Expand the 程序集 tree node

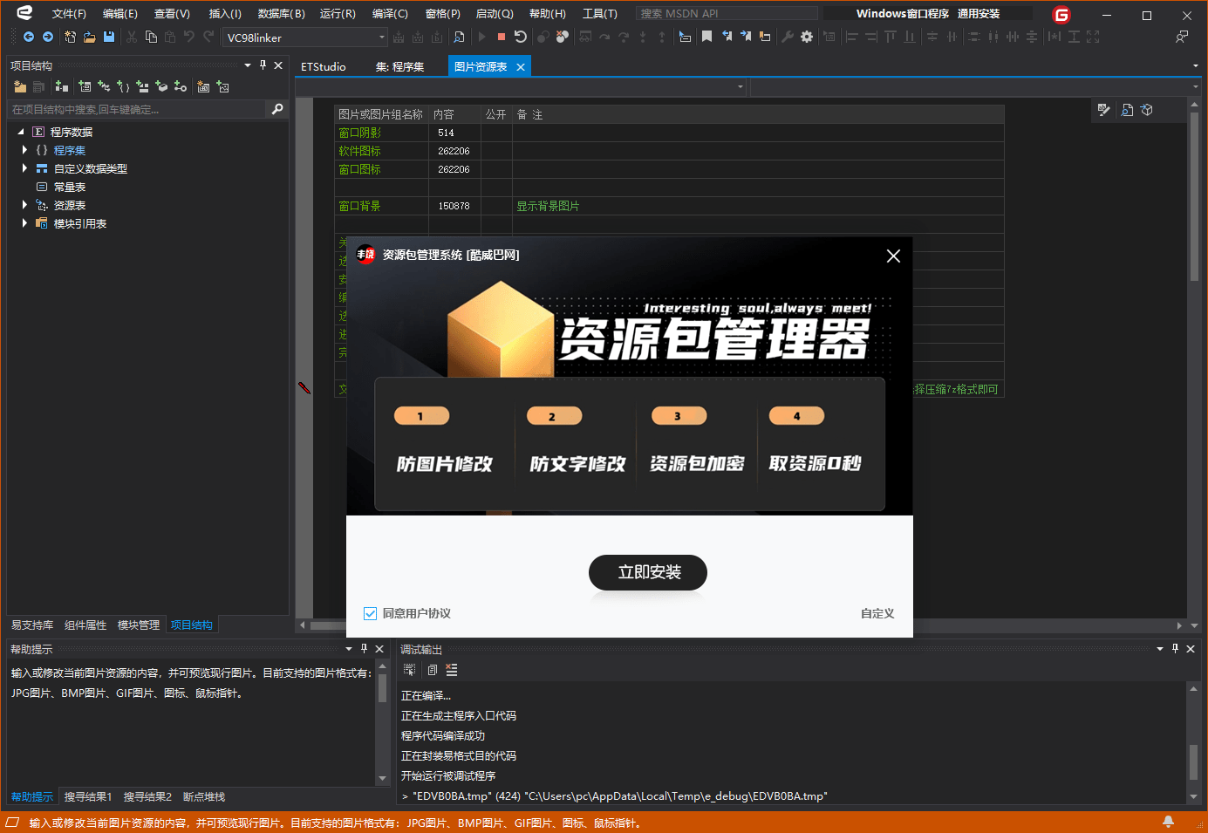pyautogui.click(x=24, y=150)
